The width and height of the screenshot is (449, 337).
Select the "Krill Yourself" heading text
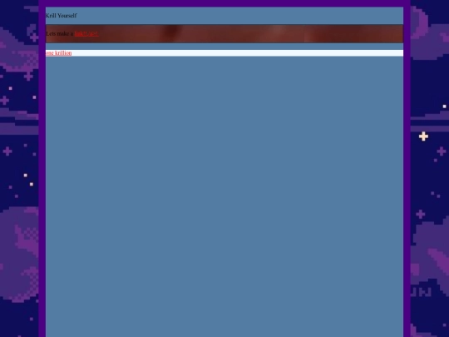point(62,16)
